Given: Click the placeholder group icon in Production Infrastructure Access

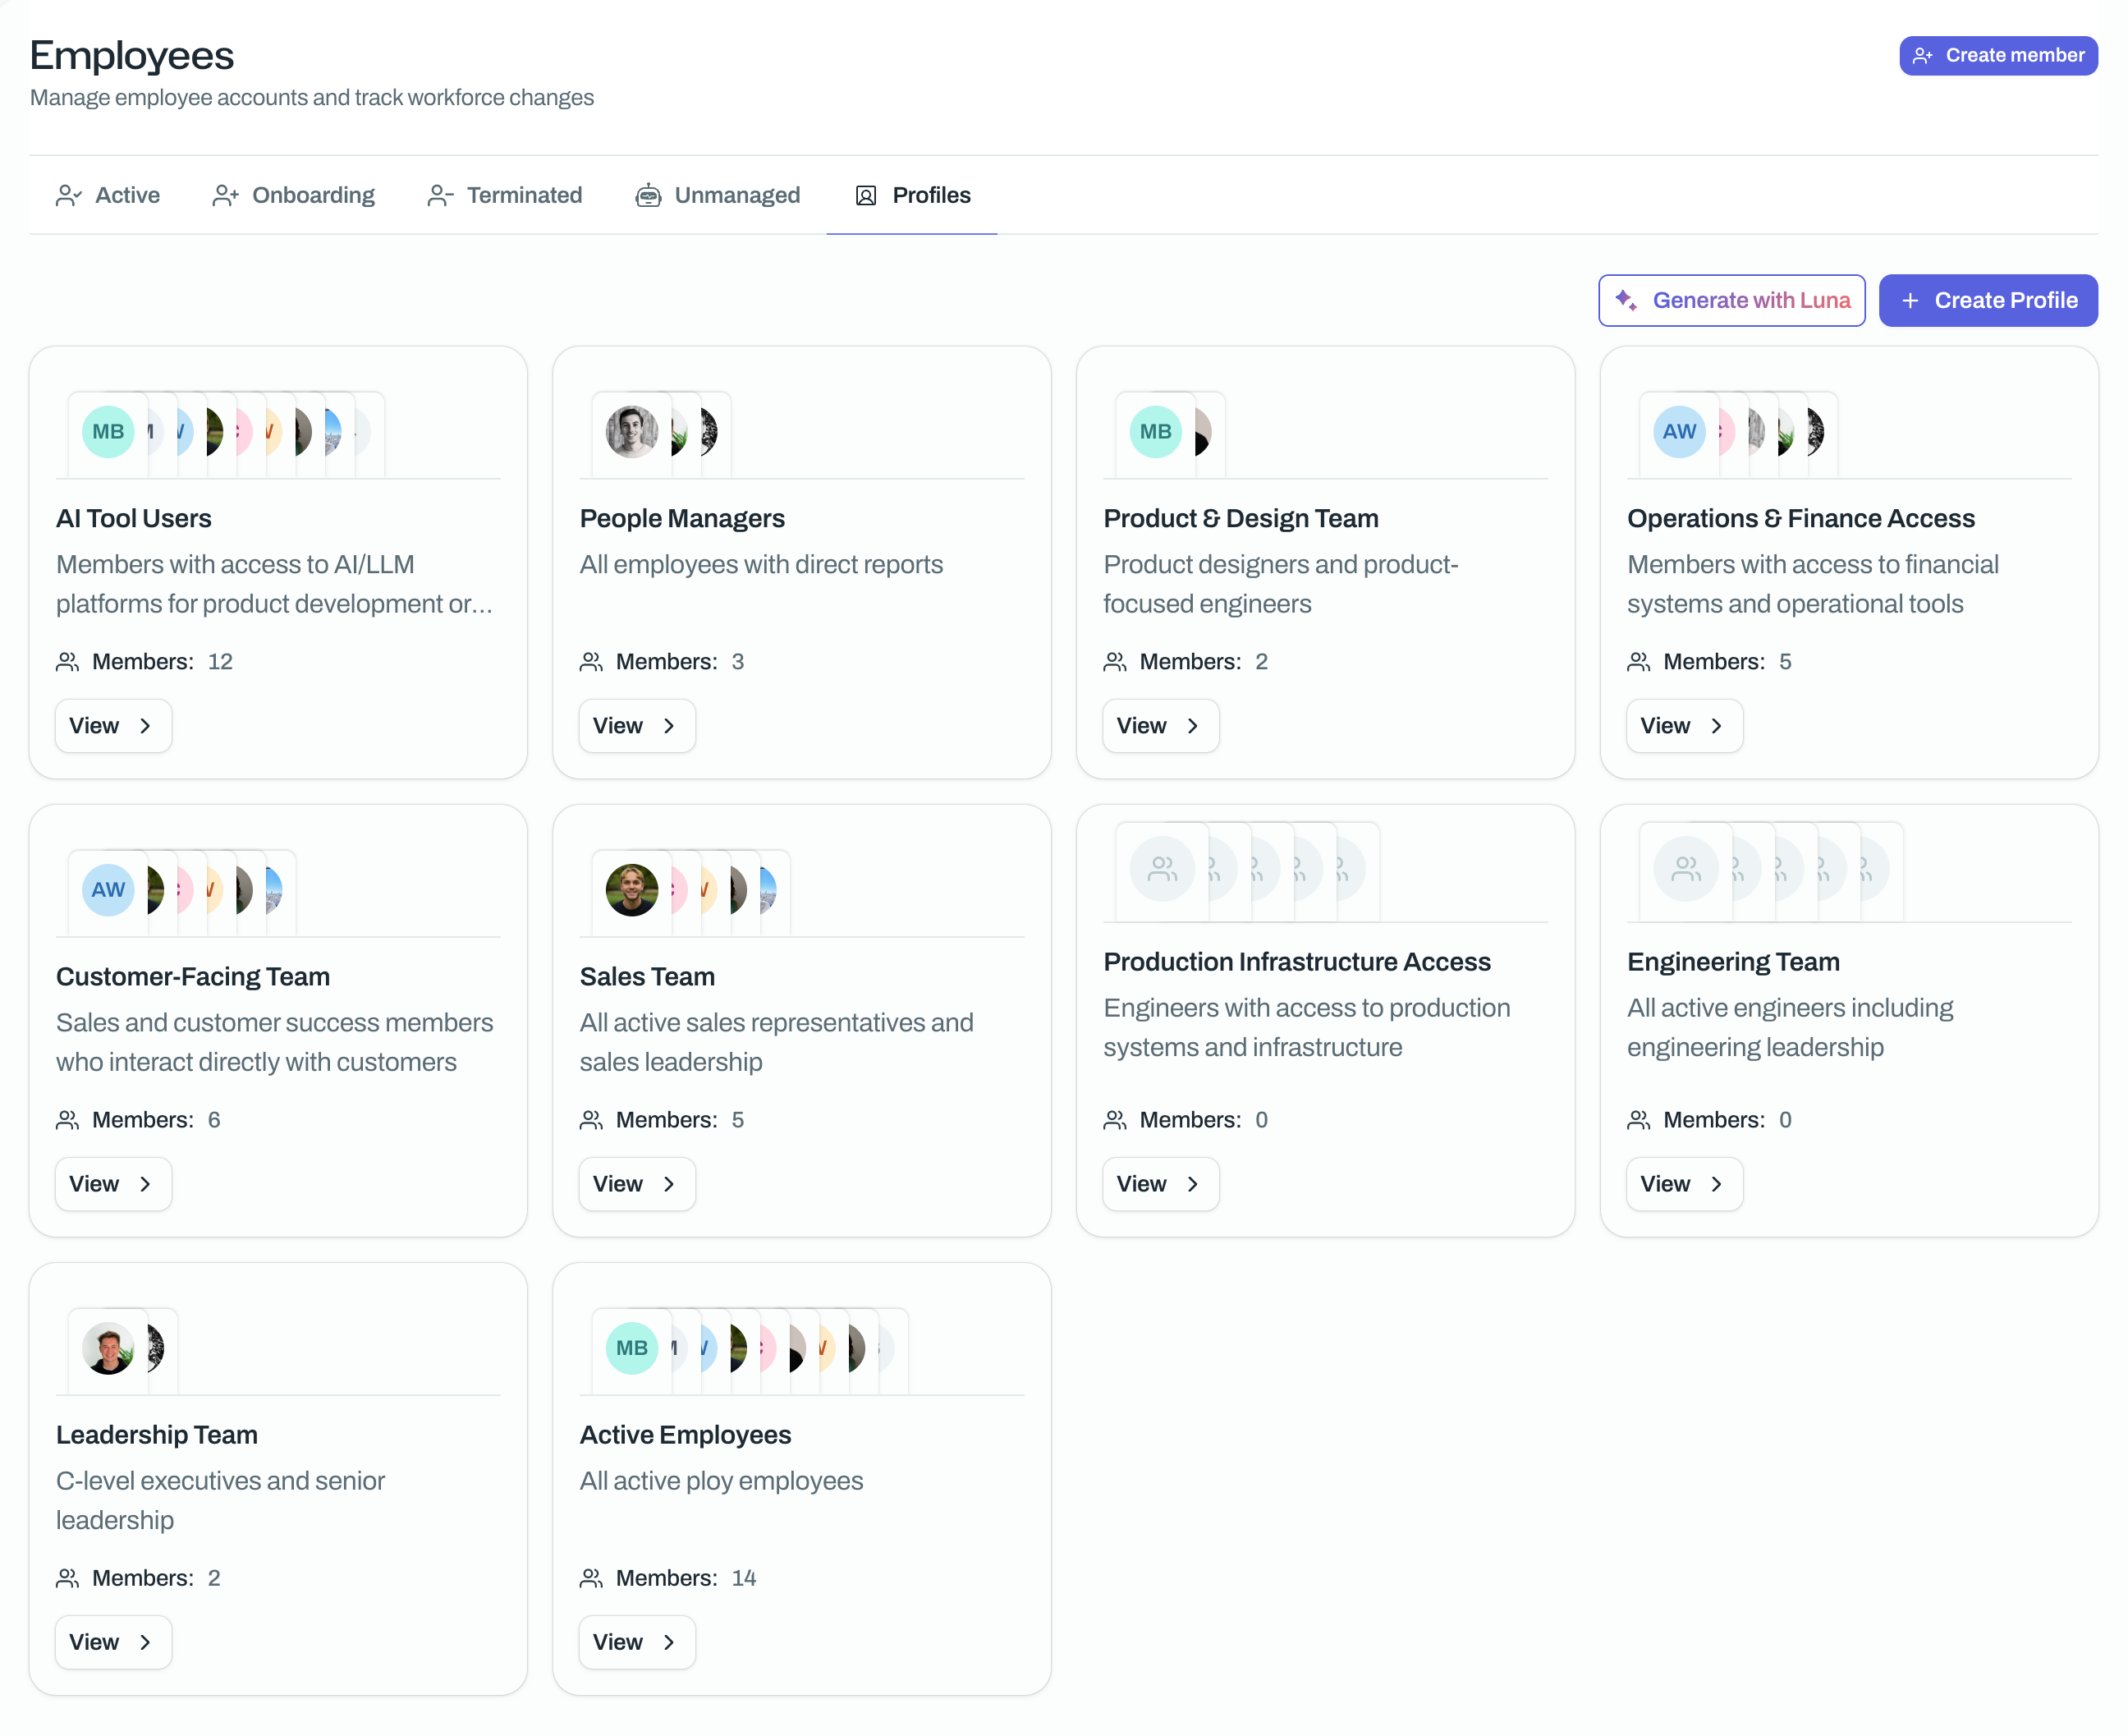Looking at the screenshot, I should [1163, 869].
